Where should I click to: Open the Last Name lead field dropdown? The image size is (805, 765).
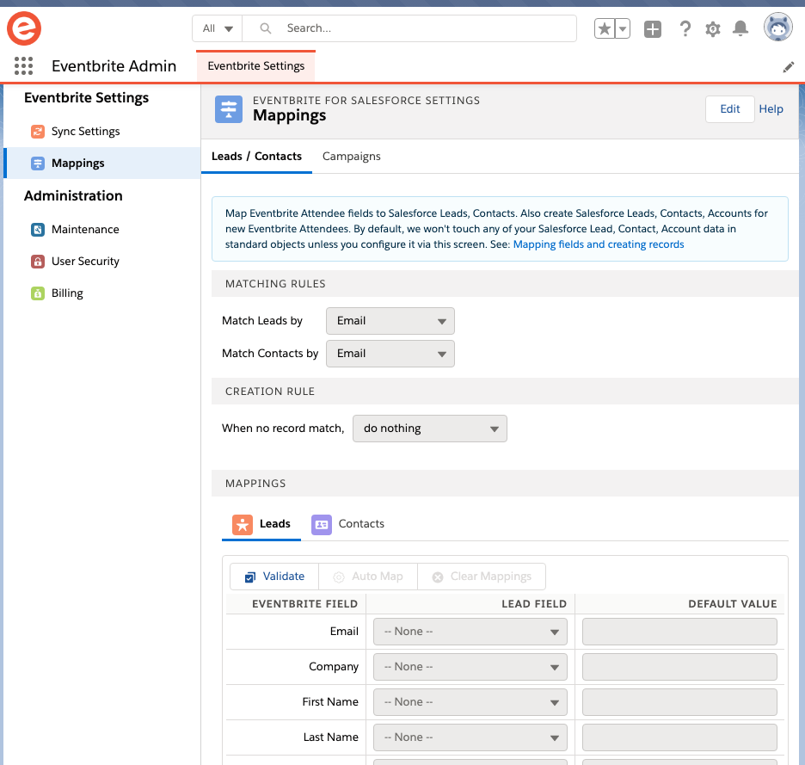pos(470,737)
